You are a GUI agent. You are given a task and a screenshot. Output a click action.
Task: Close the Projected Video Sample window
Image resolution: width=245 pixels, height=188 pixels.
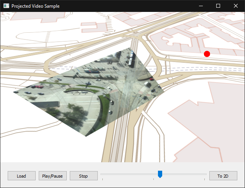point(236,6)
